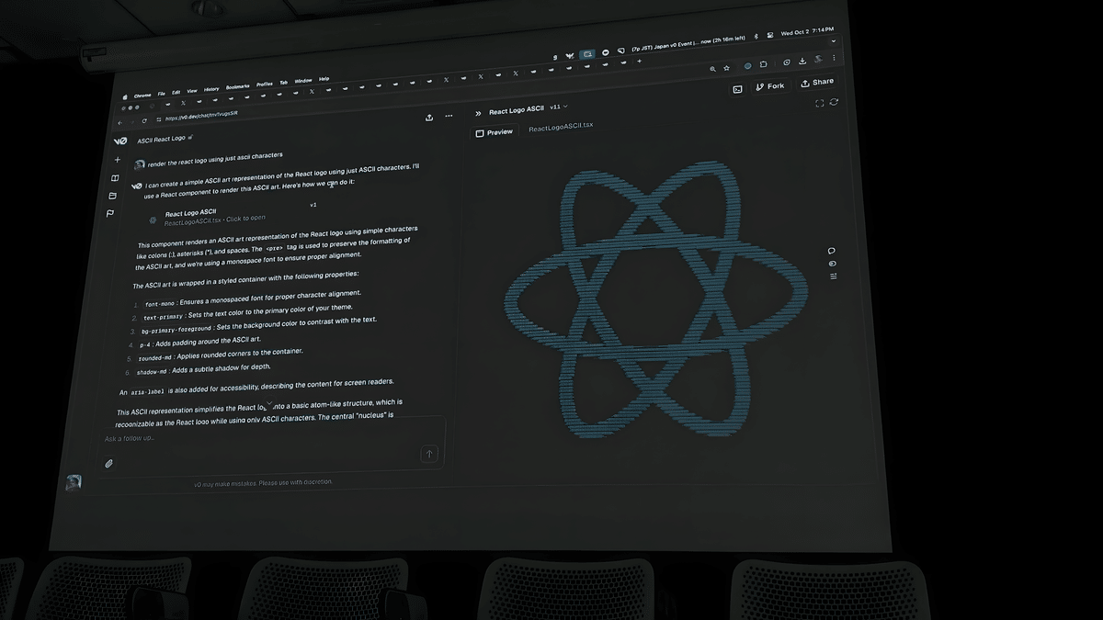The height and width of the screenshot is (620, 1103).
Task: Click the browser back arrow
Action: pyautogui.click(x=119, y=122)
